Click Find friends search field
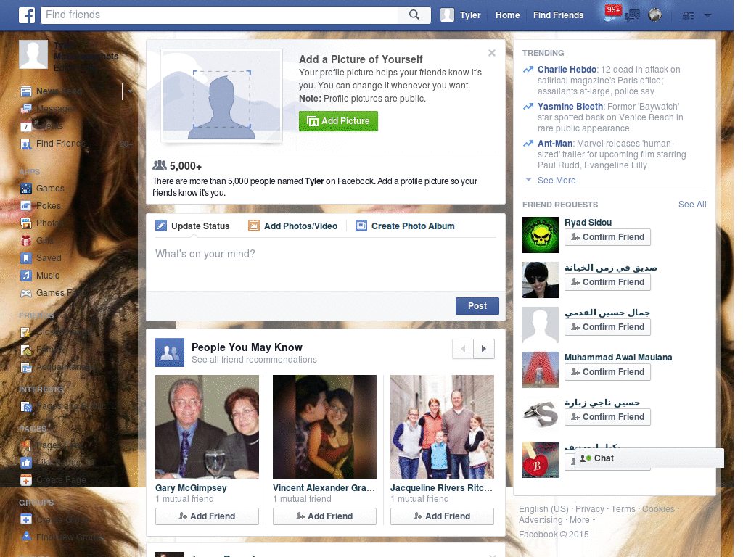Image resolution: width=743 pixels, height=557 pixels. pyautogui.click(x=221, y=15)
